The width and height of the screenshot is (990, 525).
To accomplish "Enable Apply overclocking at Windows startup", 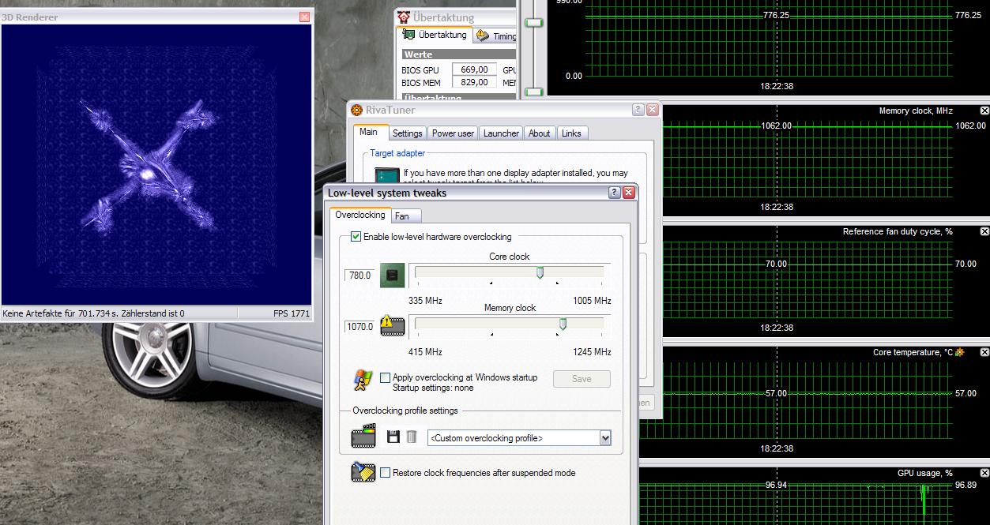I will pyautogui.click(x=386, y=377).
